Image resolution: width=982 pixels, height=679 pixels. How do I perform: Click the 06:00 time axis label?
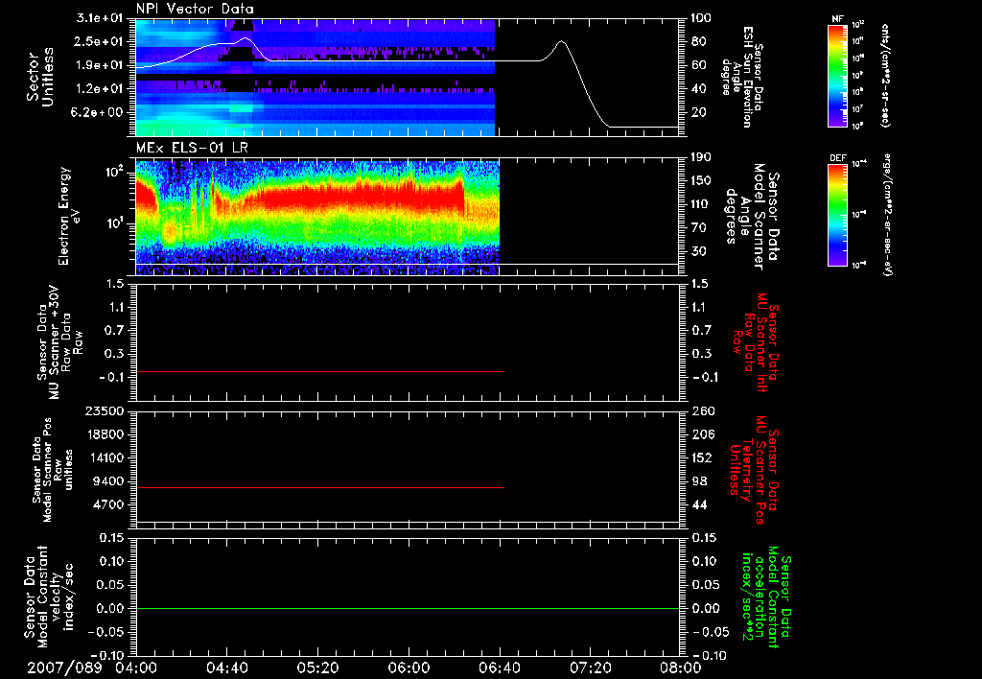pyautogui.click(x=409, y=667)
